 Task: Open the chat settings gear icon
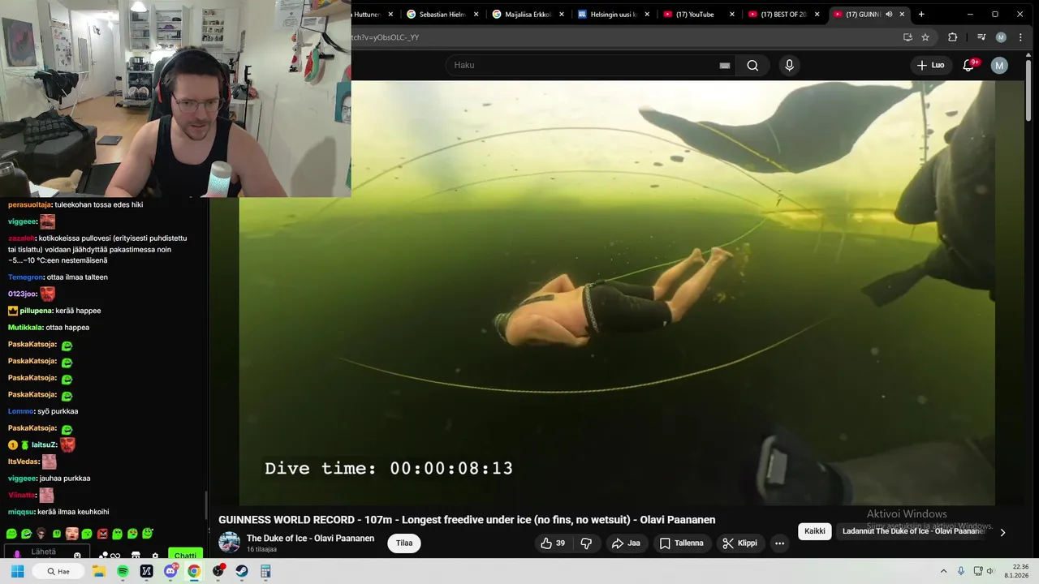point(155,556)
